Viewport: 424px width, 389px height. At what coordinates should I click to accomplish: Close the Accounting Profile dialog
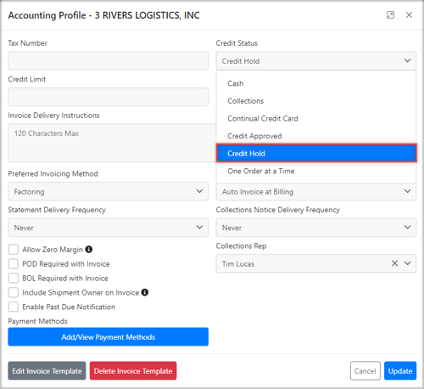pos(409,15)
